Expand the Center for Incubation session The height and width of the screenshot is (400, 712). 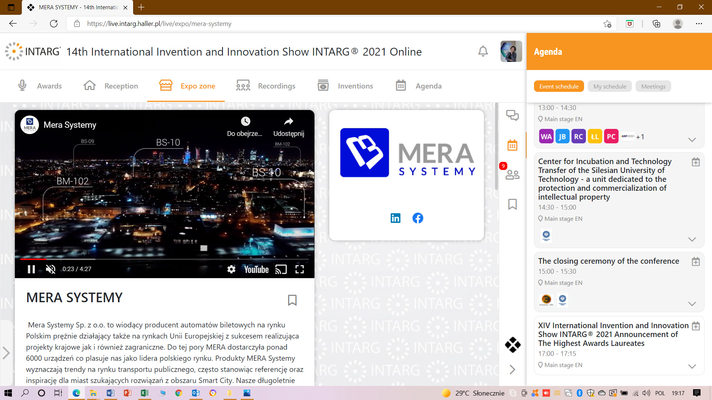(x=692, y=239)
